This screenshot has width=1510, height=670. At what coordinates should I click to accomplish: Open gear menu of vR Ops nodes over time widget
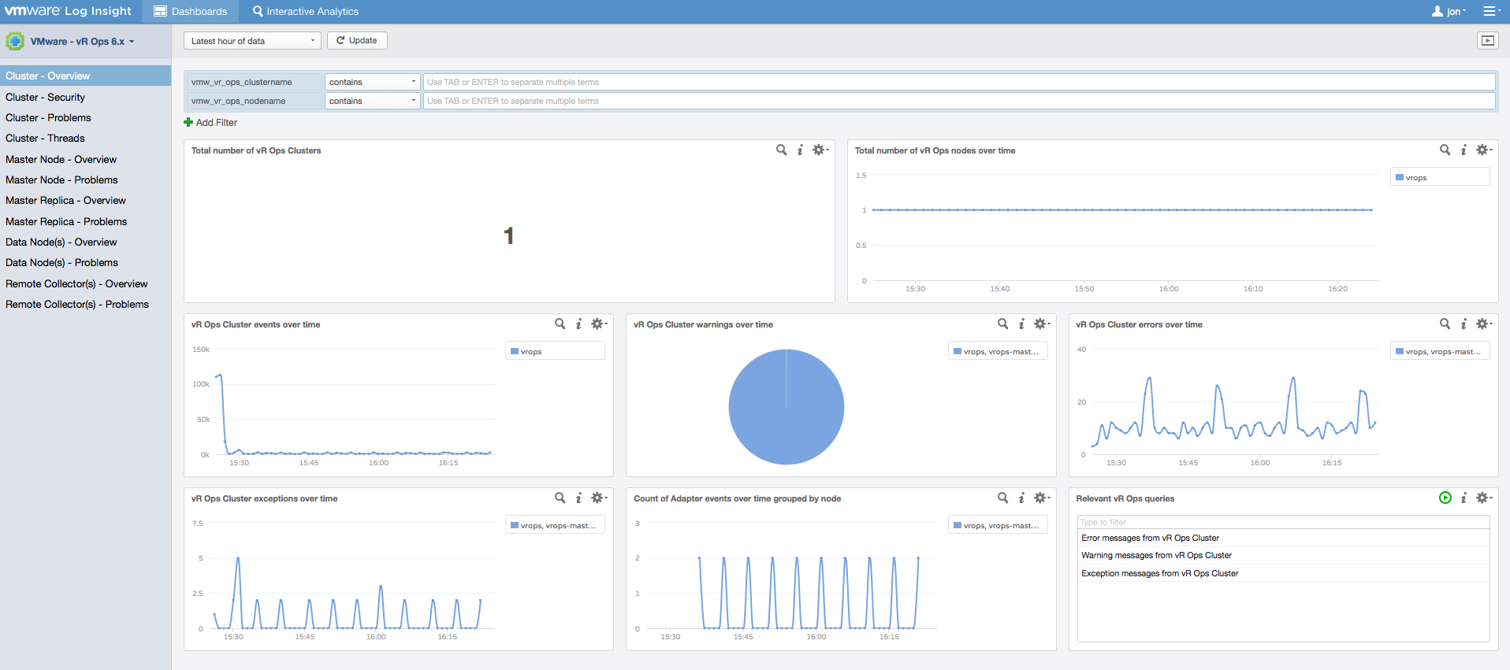point(1484,150)
